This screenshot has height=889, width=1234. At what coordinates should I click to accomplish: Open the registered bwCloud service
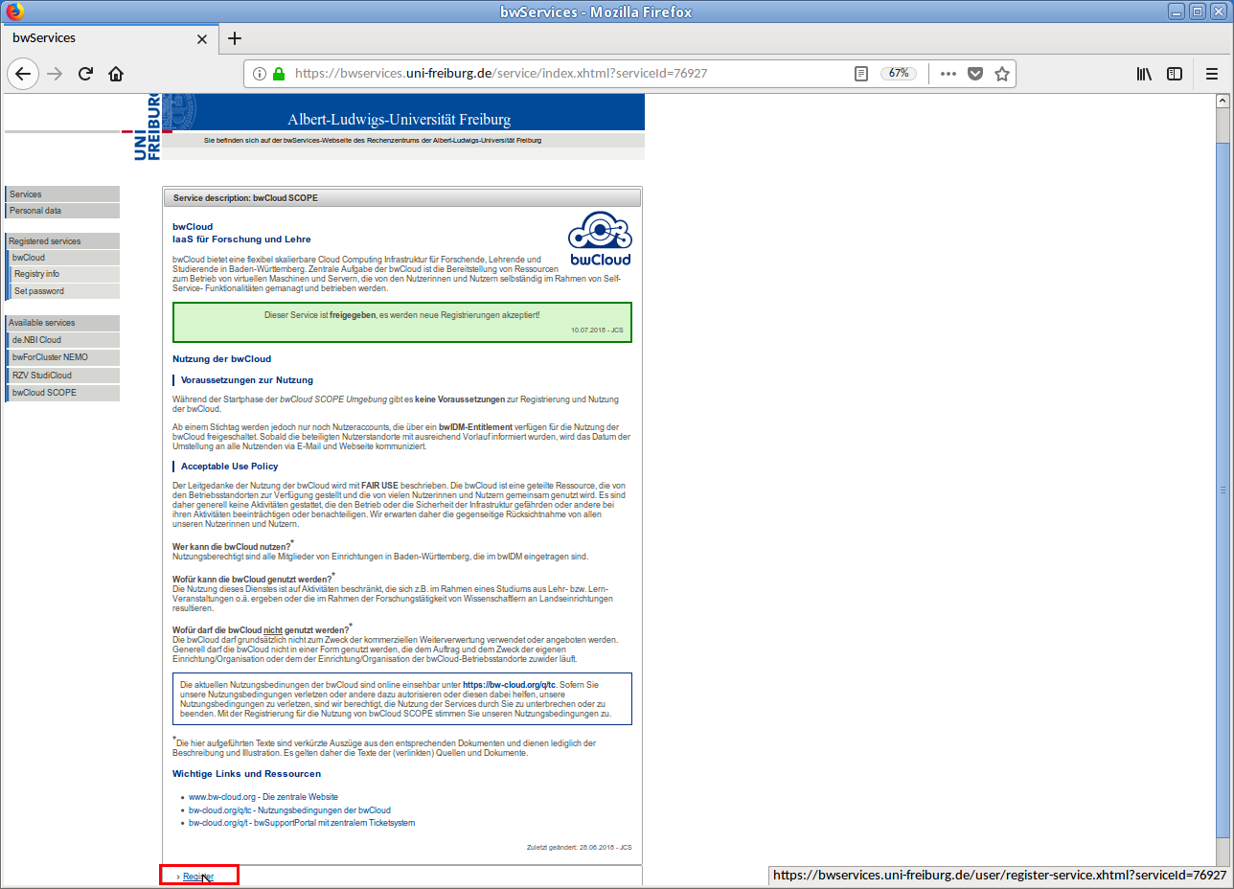[x=63, y=258]
